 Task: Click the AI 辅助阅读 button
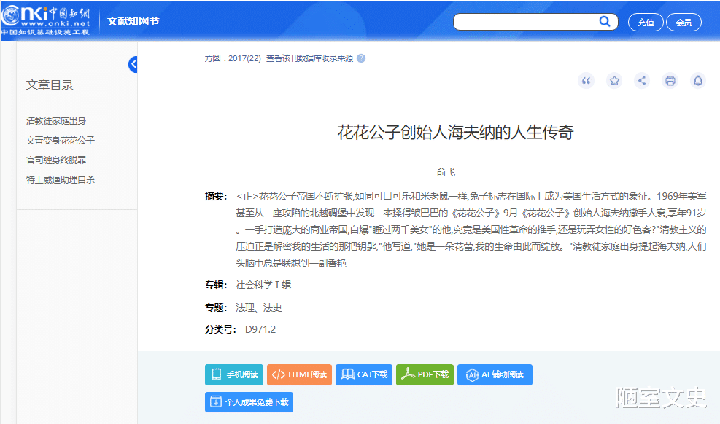(495, 374)
